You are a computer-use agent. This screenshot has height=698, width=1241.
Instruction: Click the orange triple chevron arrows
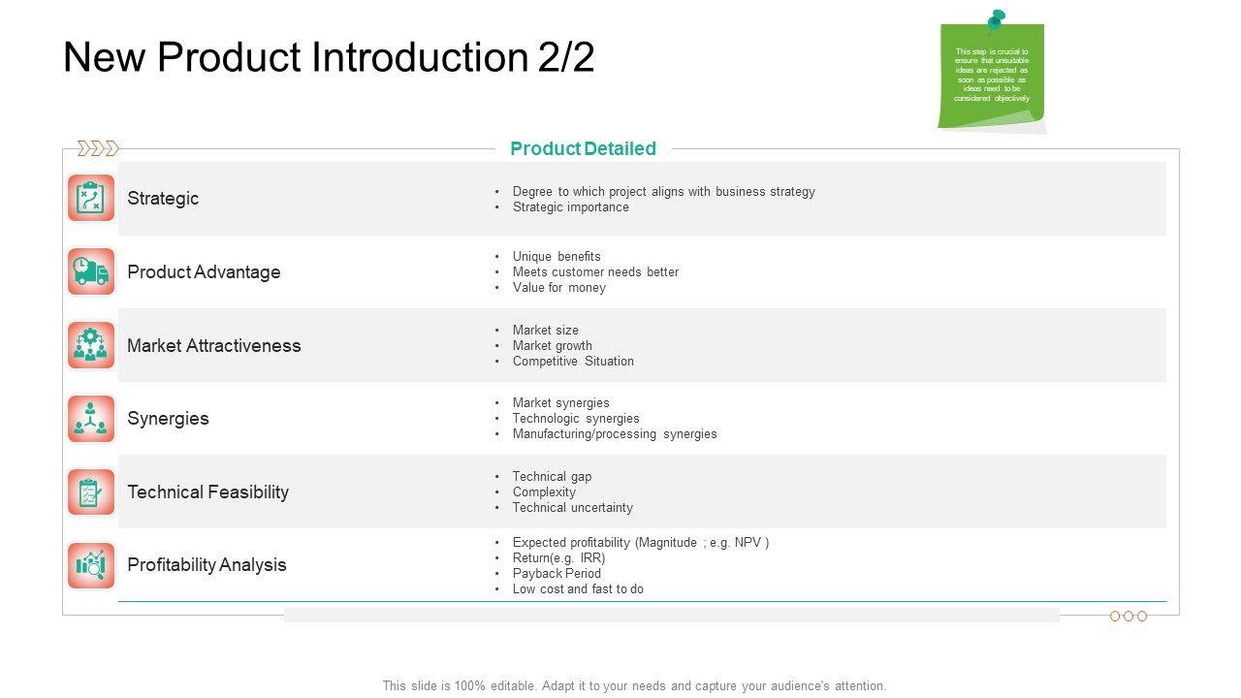(98, 148)
